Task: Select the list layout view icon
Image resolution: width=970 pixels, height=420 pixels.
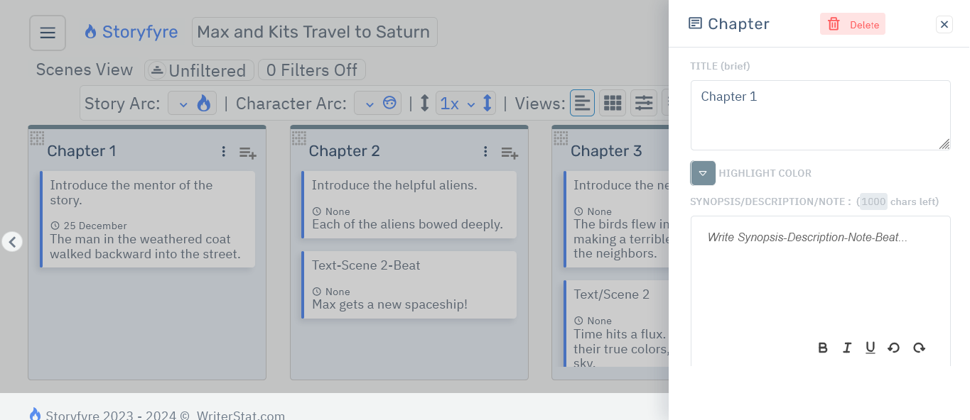Action: tap(582, 103)
